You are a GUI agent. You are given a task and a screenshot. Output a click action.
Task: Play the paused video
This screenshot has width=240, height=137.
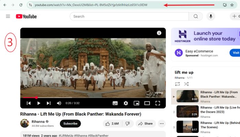pos(39,103)
